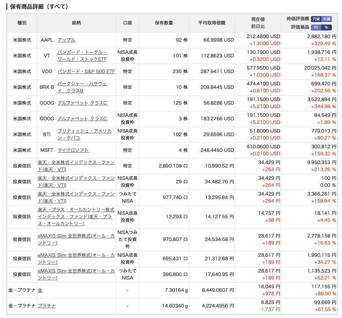Viewport: 342px width, 318px height.
Task: Open the アップル stock link
Action: click(x=66, y=40)
